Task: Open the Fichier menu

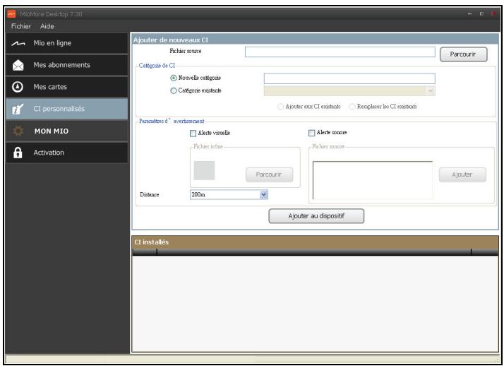Action: tap(21, 26)
